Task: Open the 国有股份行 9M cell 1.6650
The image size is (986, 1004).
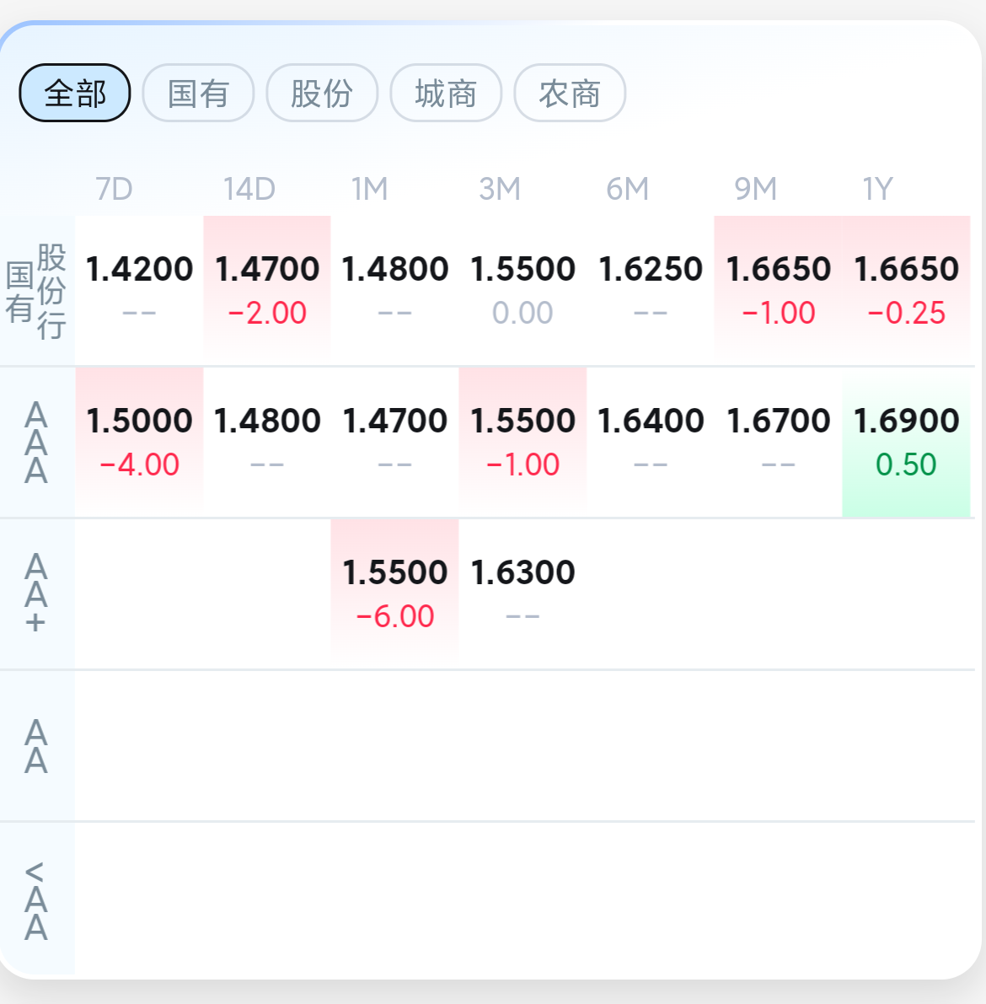Action: coord(779,291)
